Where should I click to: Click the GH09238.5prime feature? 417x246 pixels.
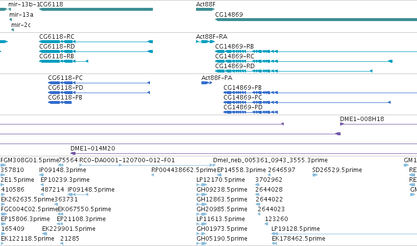click(202, 195)
